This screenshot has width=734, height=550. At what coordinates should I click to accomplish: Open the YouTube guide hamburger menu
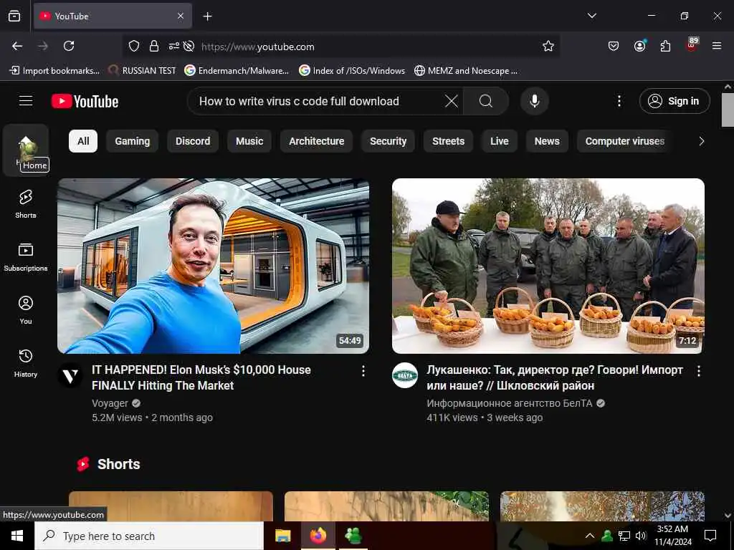[26, 101]
